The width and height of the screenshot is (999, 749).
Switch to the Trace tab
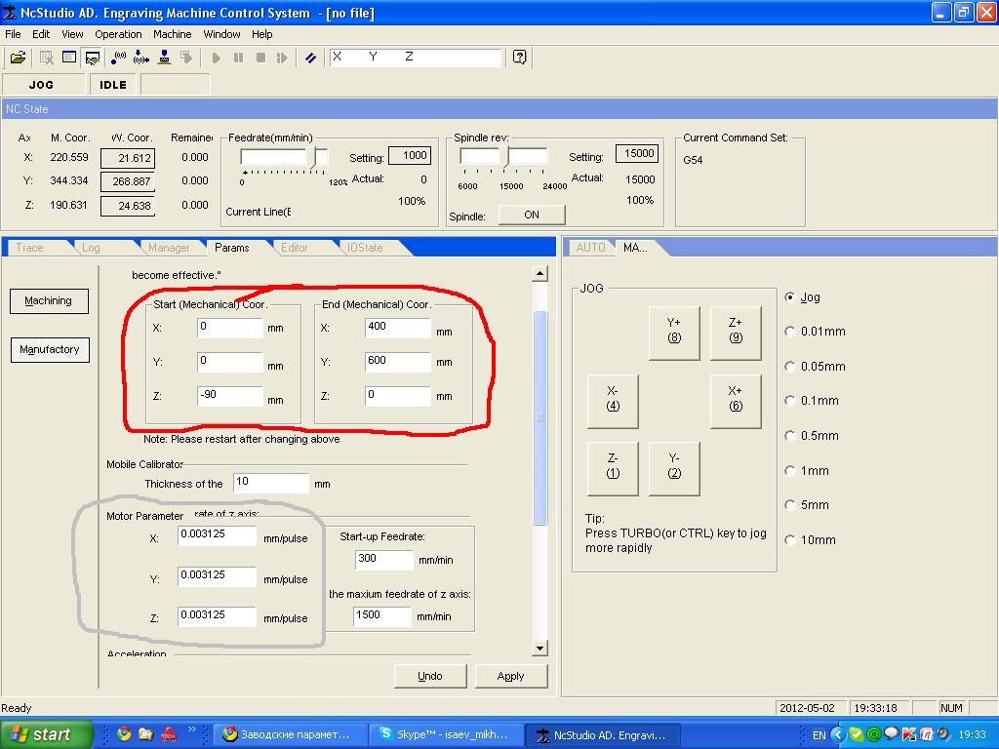coord(30,248)
